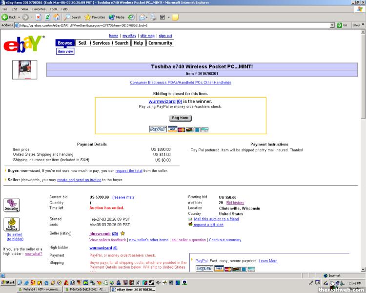Screen dimensions: 366x293
Task: Expand the Back button history dropdown arrow
Action: pyautogui.click(x=20, y=17)
